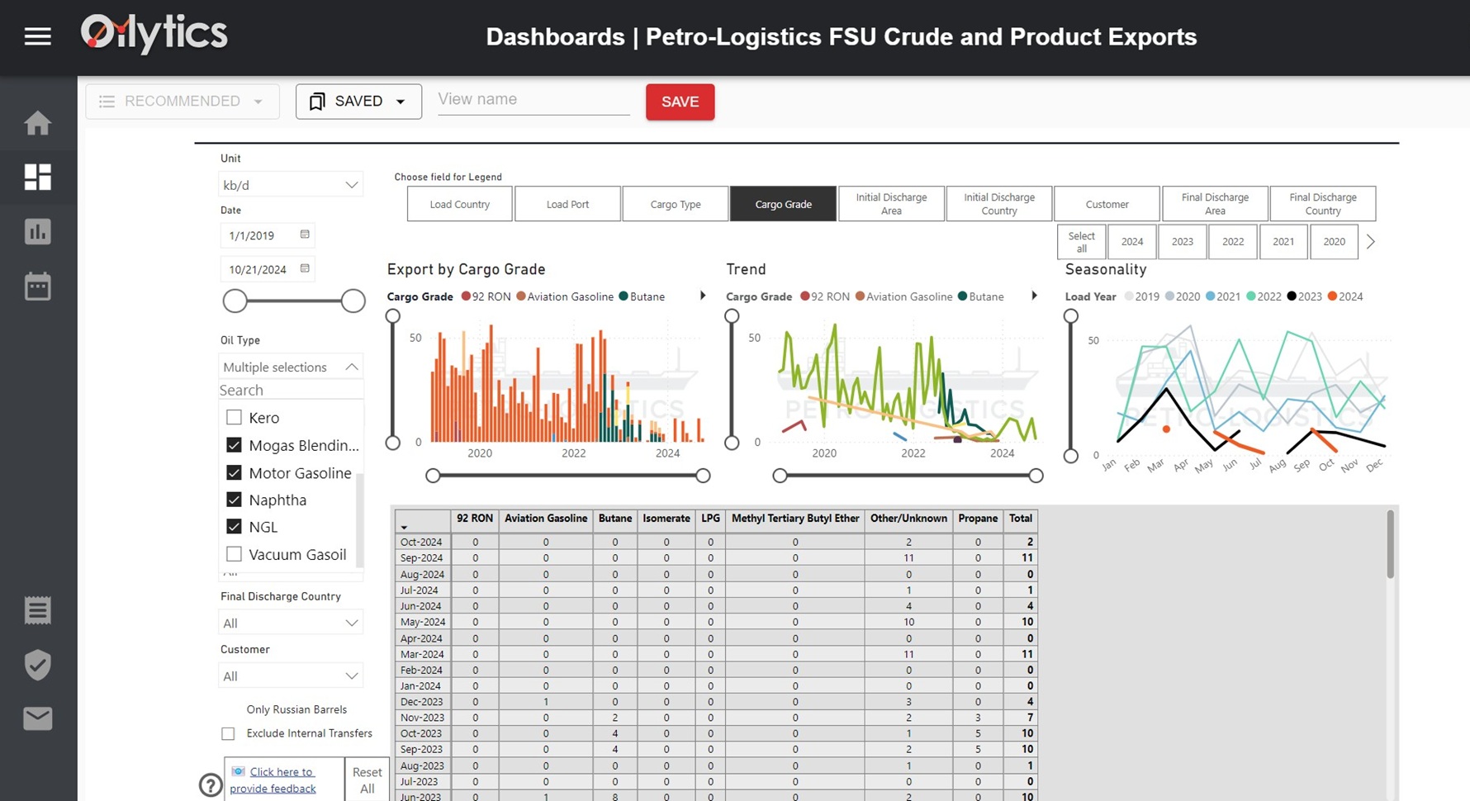Screen dimensions: 1470x801
Task: Click the start date 1/1/2019 field
Action: (x=268, y=235)
